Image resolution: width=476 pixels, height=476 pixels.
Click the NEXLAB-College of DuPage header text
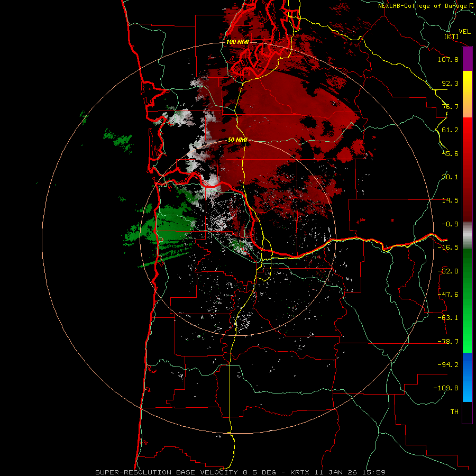coord(426,6)
